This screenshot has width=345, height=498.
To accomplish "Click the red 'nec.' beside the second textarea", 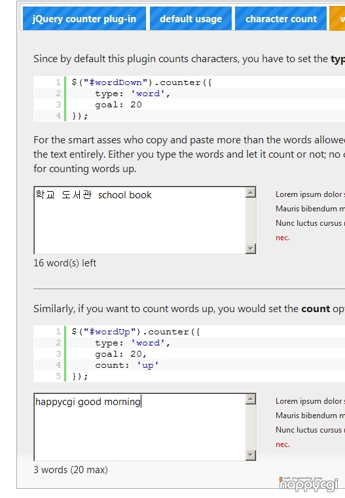I will [283, 444].
